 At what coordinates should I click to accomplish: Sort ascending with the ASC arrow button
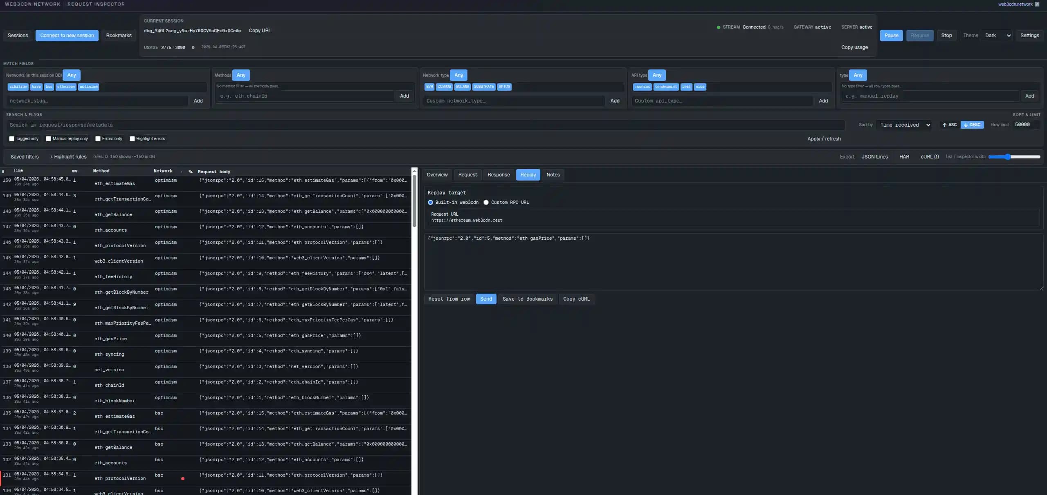tap(949, 125)
